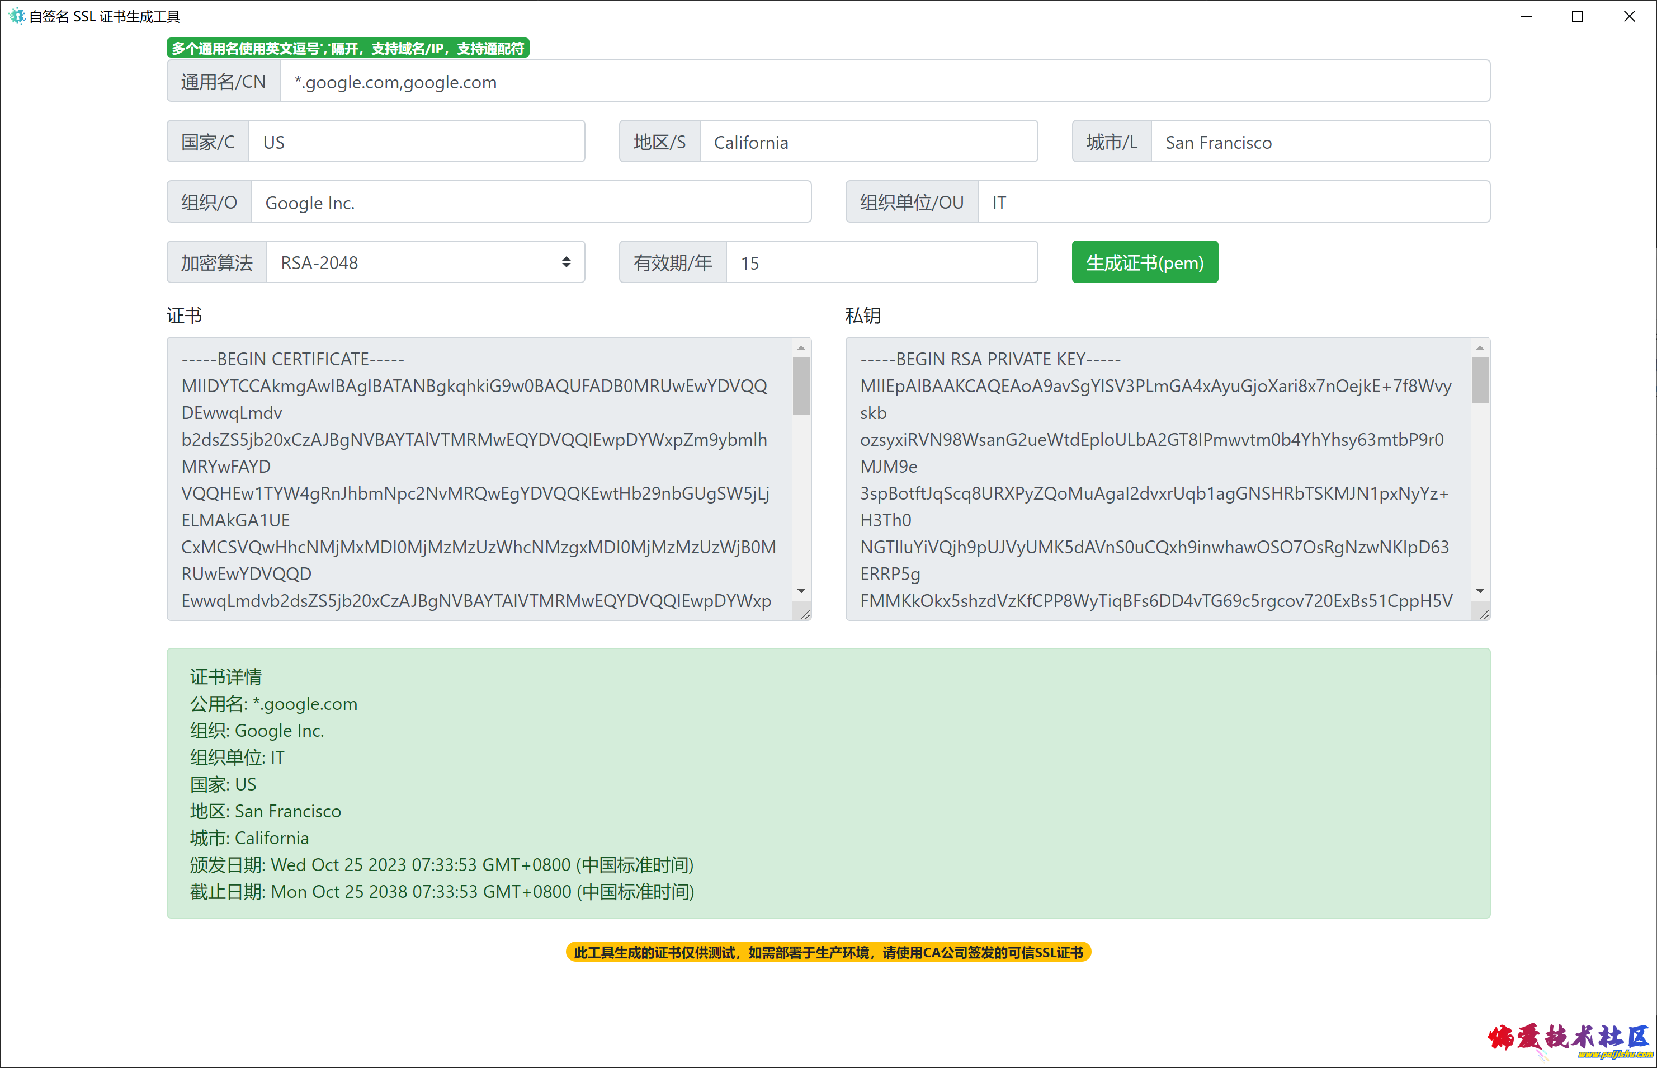Click the certificate scrollbar thumb
1657x1068 pixels.
point(801,385)
